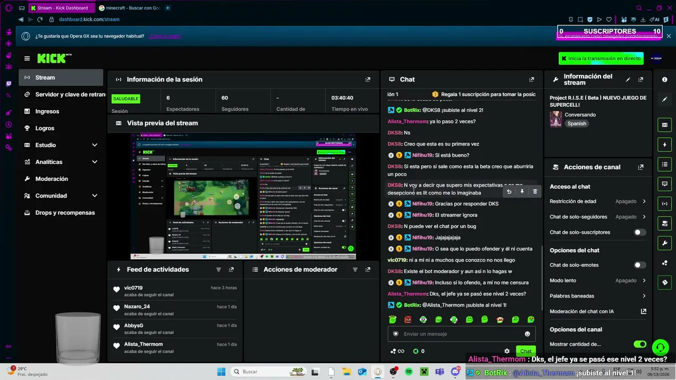Open Moderación del chat con IA link
676x380 pixels.
click(x=598, y=311)
